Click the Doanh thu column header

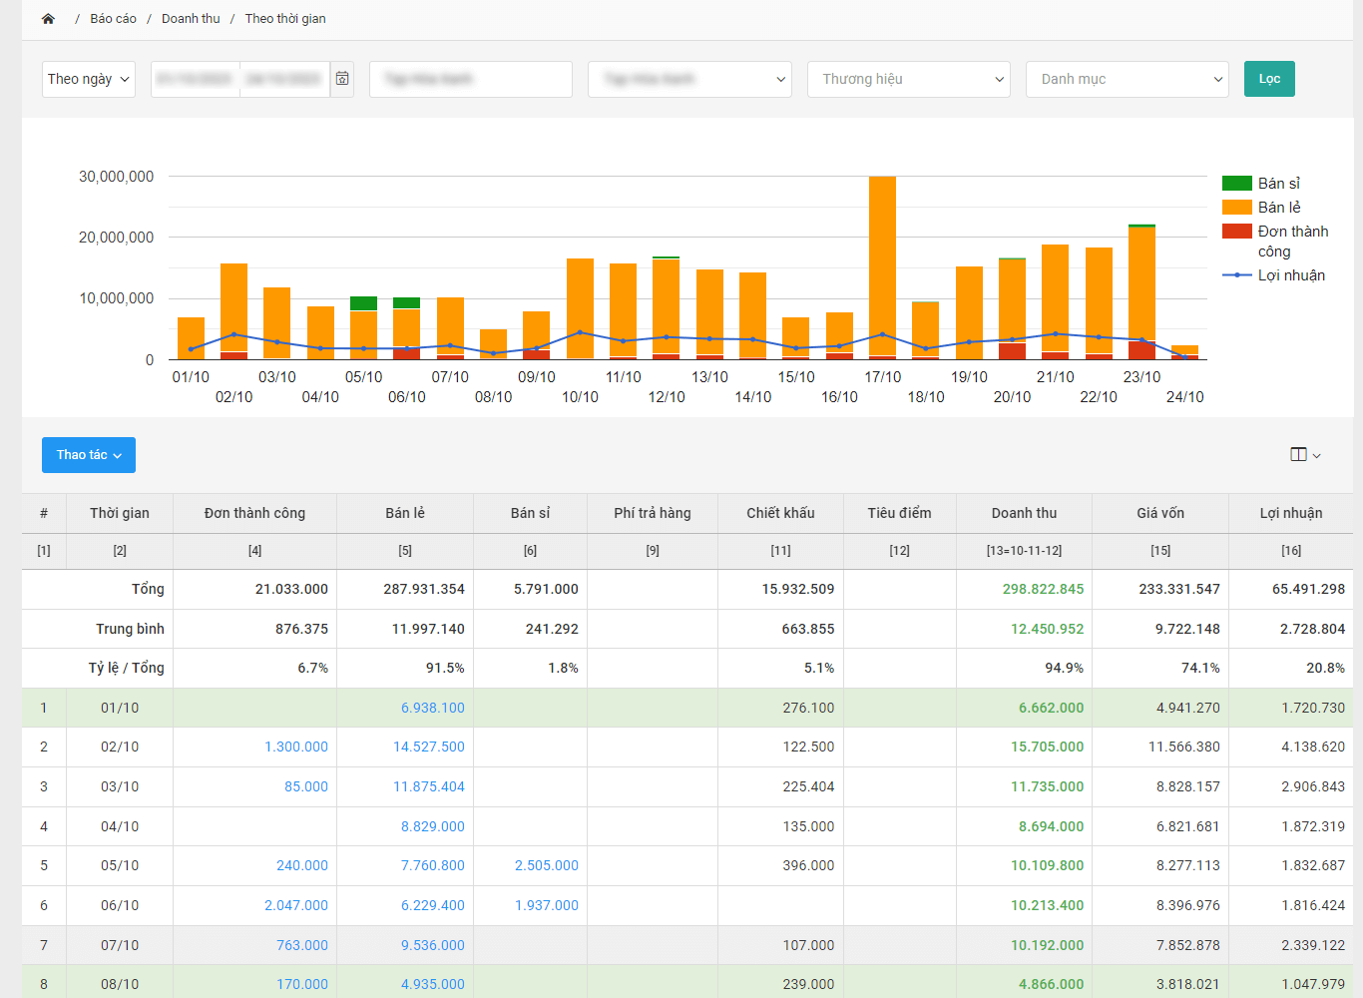coord(1024,513)
